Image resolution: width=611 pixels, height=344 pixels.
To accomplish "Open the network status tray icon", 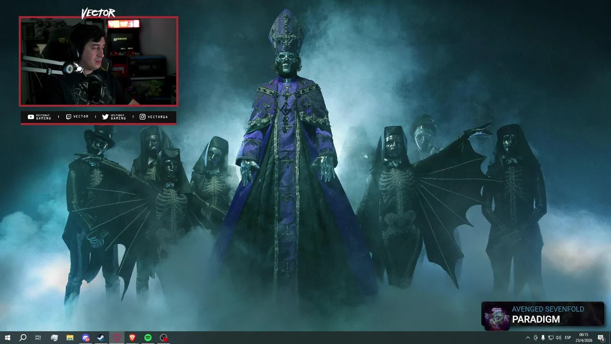I will click(x=550, y=338).
